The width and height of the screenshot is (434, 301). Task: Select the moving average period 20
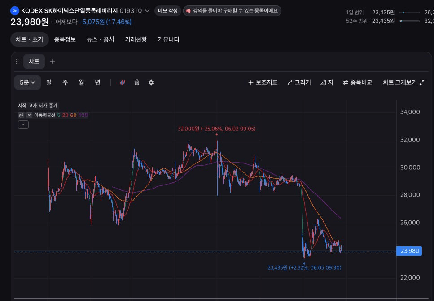66,115
